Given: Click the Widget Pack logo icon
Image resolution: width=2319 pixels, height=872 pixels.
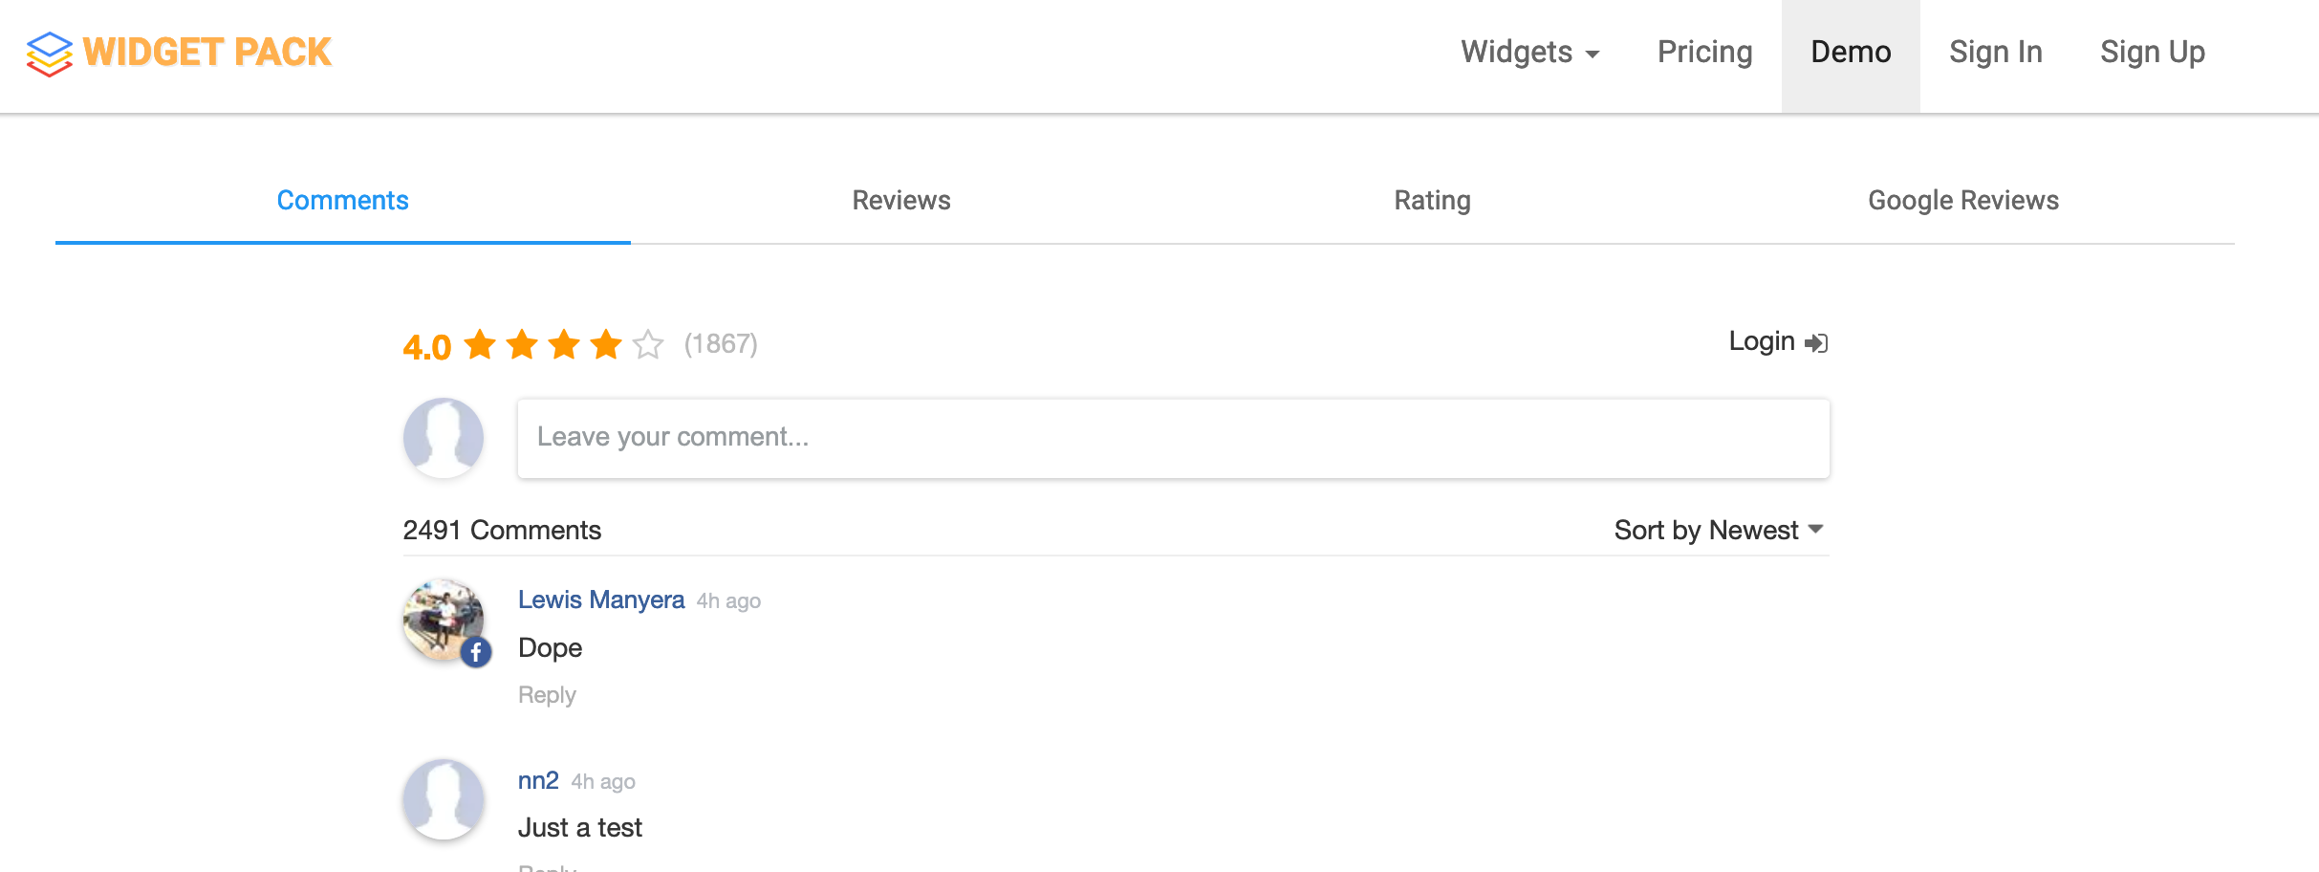Looking at the screenshot, I should [x=50, y=54].
